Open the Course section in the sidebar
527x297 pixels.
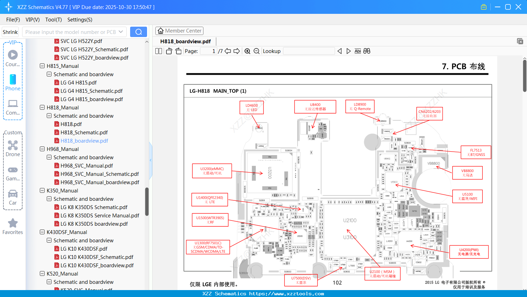coord(13,58)
